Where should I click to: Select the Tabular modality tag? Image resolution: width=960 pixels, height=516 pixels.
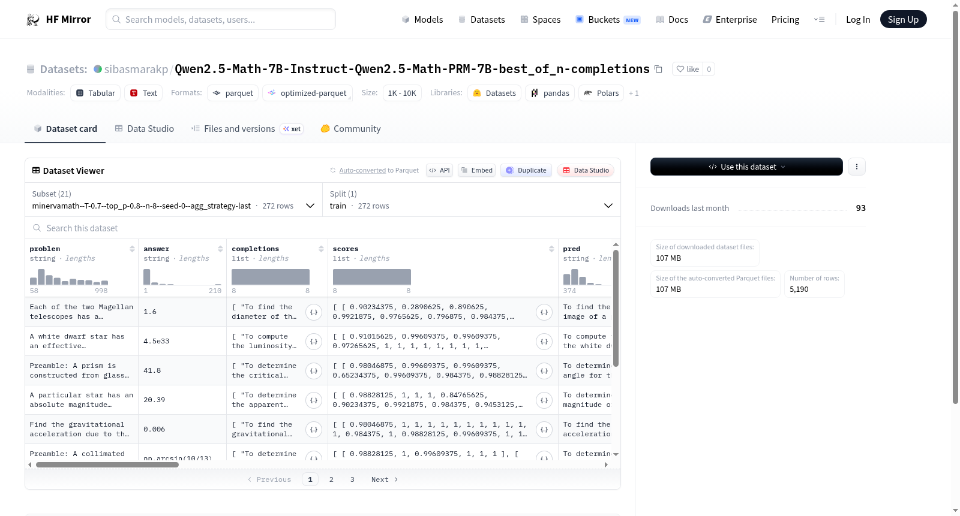95,93
